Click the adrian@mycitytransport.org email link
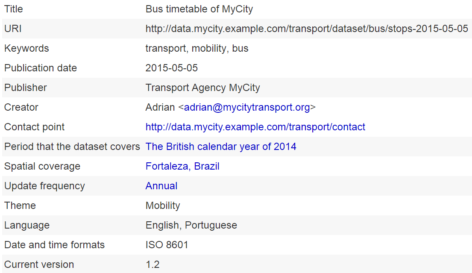 (247, 107)
